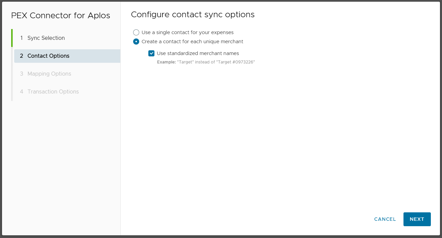
Task: Open the Contact Options step
Action: tap(48, 56)
